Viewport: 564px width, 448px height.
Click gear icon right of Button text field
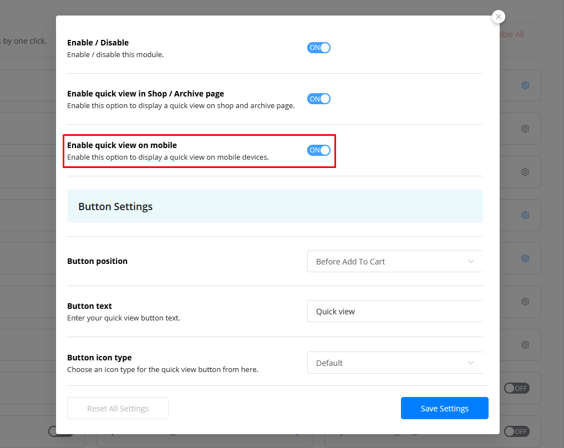click(525, 302)
